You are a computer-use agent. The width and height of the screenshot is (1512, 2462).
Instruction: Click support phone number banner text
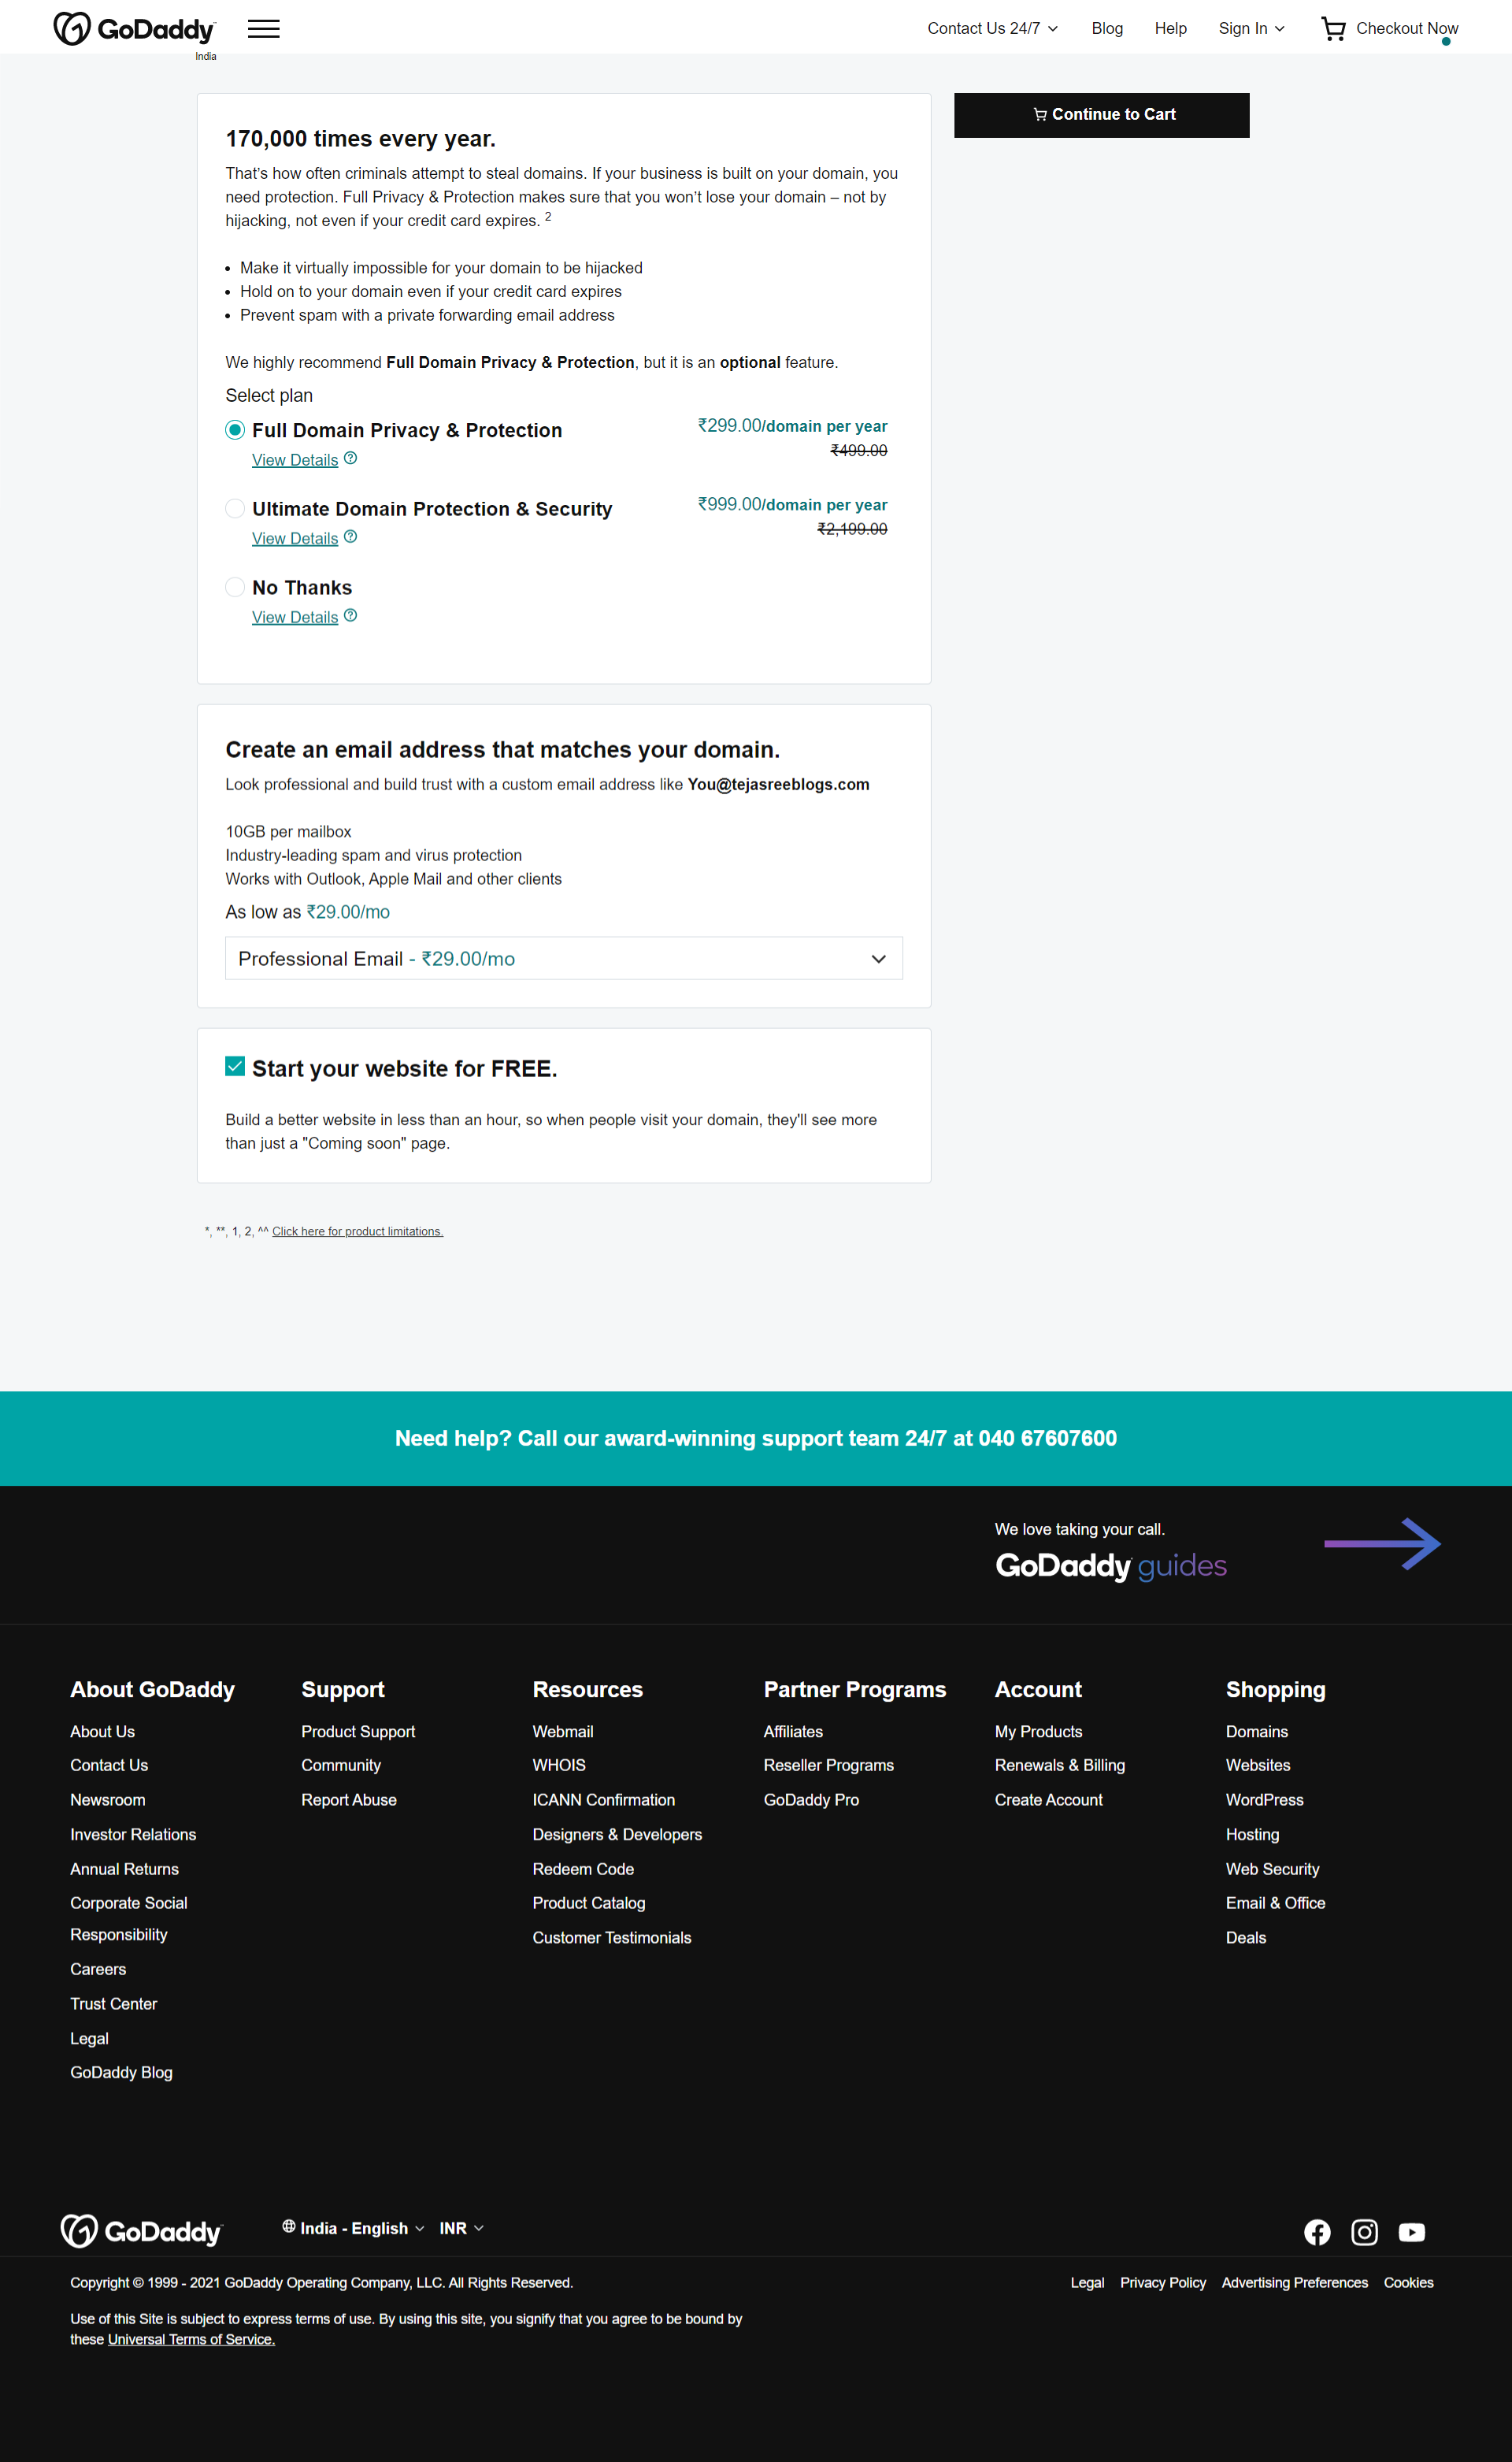point(756,1438)
